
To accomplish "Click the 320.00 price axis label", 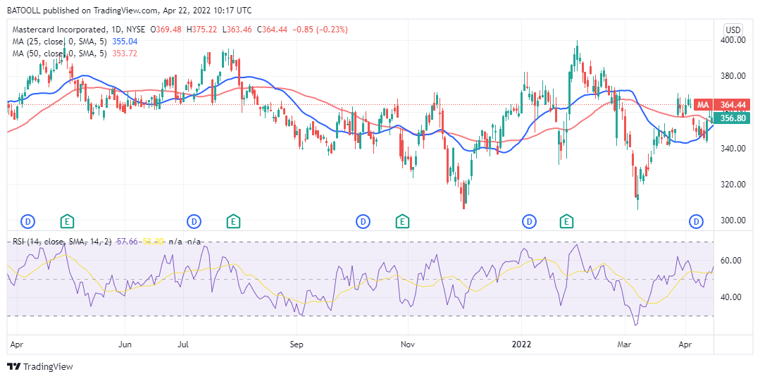I will [x=731, y=184].
